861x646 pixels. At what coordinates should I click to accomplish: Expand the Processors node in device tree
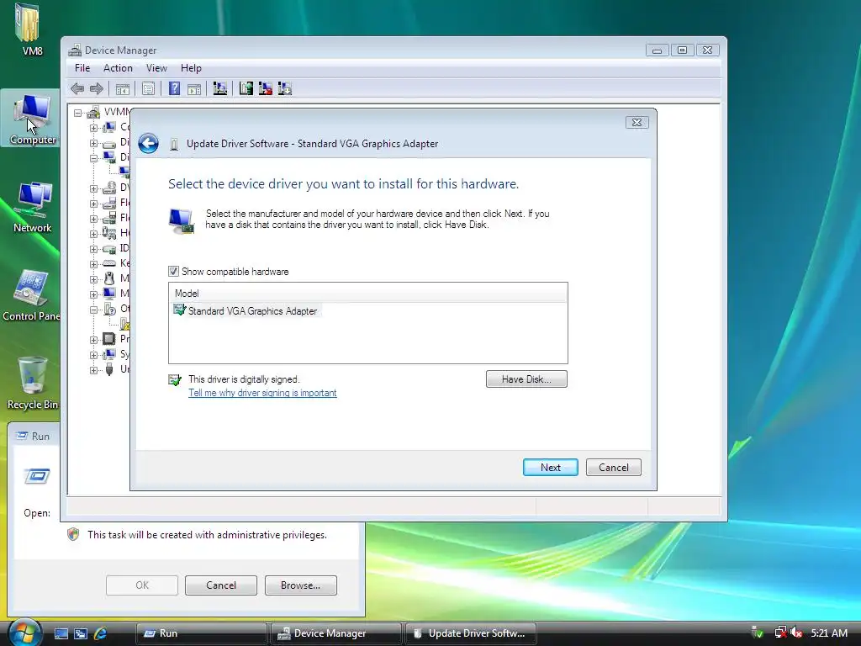[93, 340]
